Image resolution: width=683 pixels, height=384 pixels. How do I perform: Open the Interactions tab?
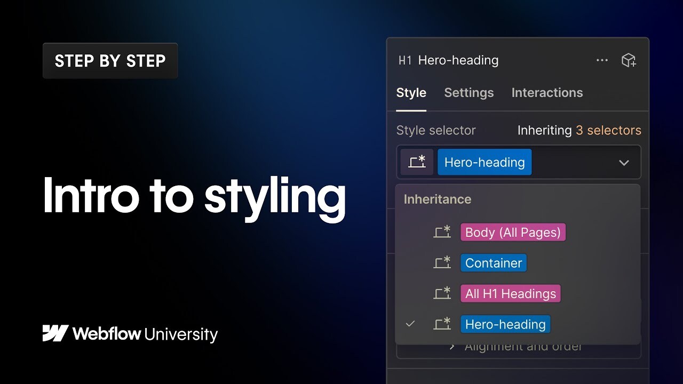[x=547, y=92]
